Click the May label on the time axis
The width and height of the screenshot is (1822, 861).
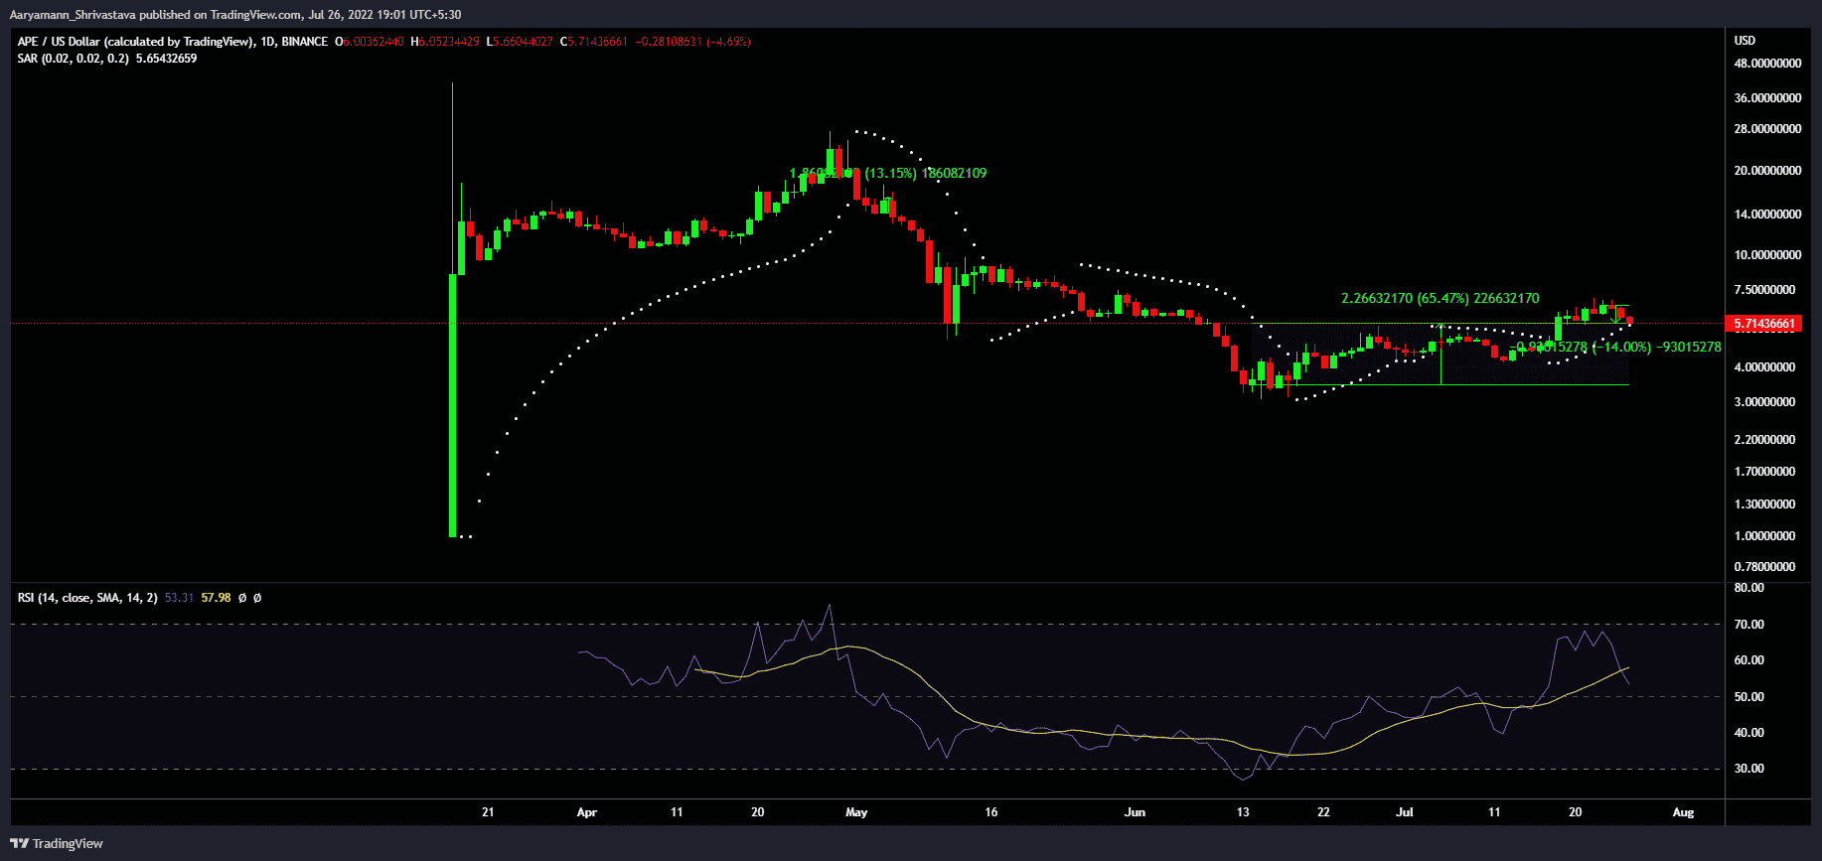pyautogui.click(x=856, y=812)
